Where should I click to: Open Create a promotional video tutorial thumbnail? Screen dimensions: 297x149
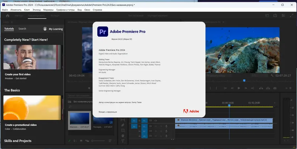32,108
